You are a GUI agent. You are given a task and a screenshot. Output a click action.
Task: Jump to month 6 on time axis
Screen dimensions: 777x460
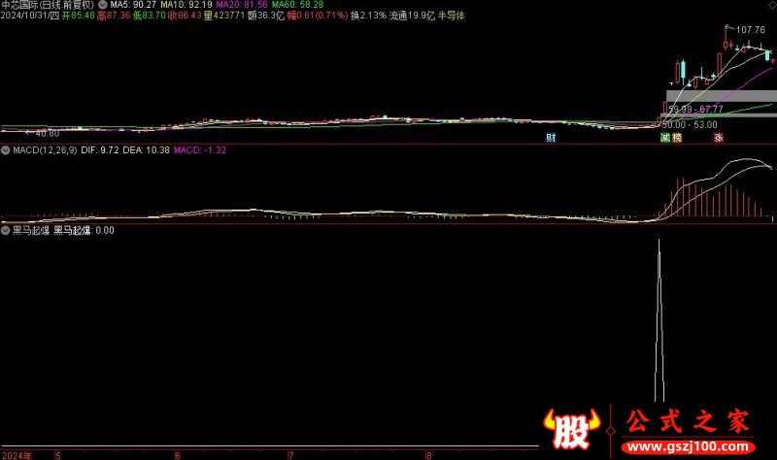(177, 455)
